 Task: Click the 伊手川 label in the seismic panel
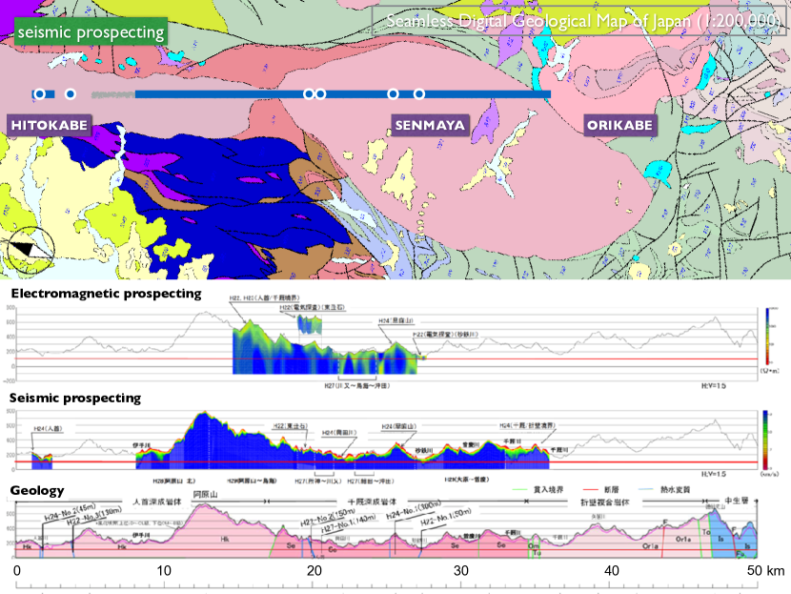(x=142, y=445)
